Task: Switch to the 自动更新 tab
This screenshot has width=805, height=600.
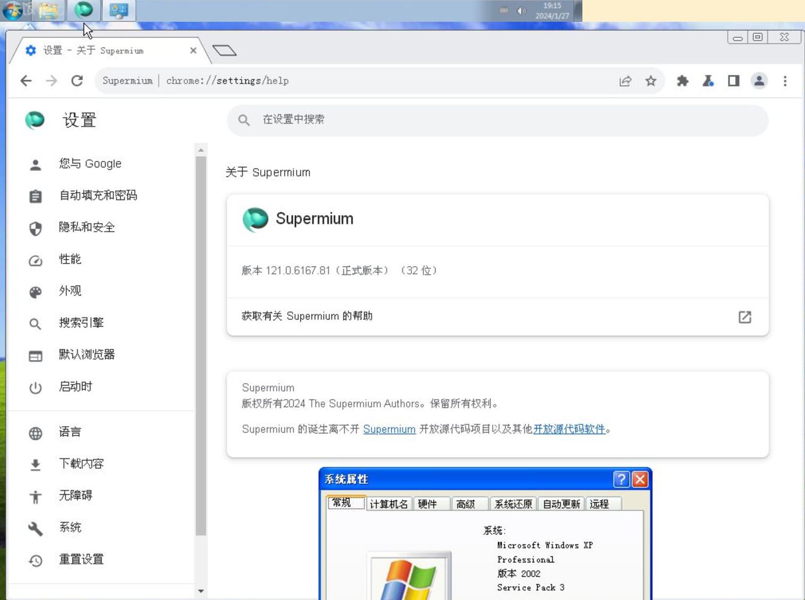Action: point(562,504)
